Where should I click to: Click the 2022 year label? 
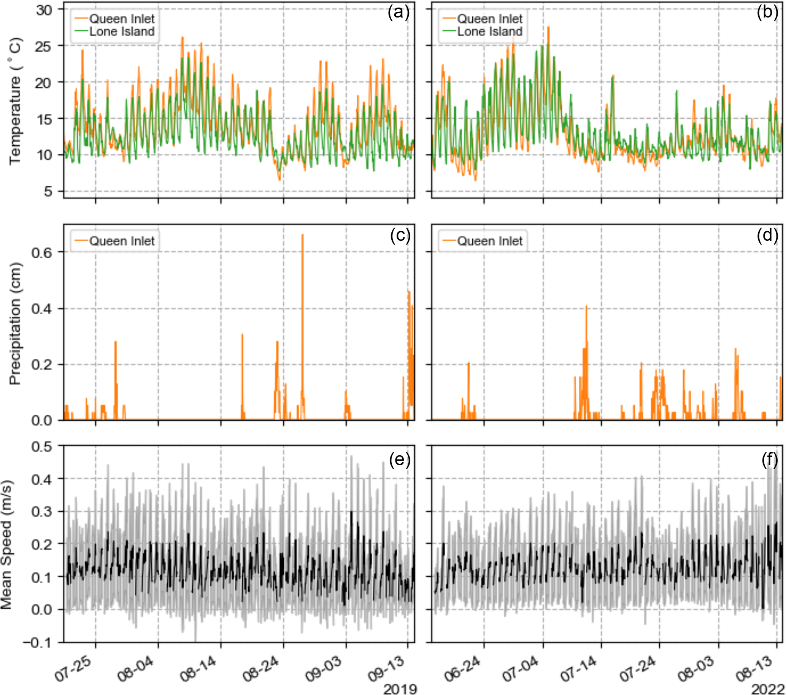tap(768, 689)
